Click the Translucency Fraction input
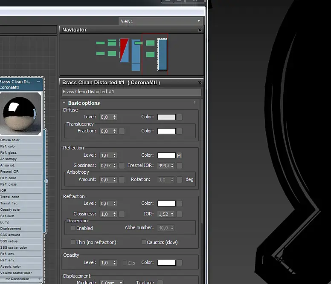The height and width of the screenshot is (284, 331). (106, 131)
